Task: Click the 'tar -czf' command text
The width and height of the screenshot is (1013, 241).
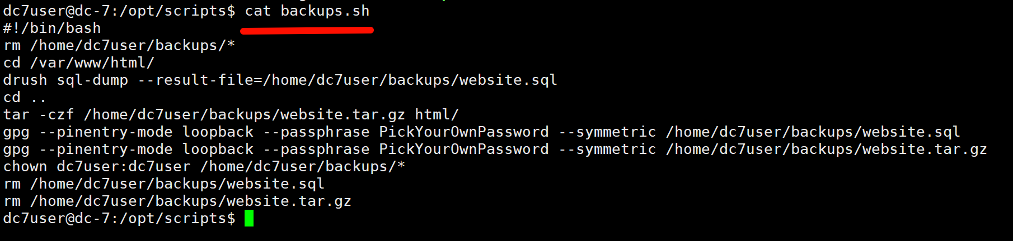Action: pos(39,114)
